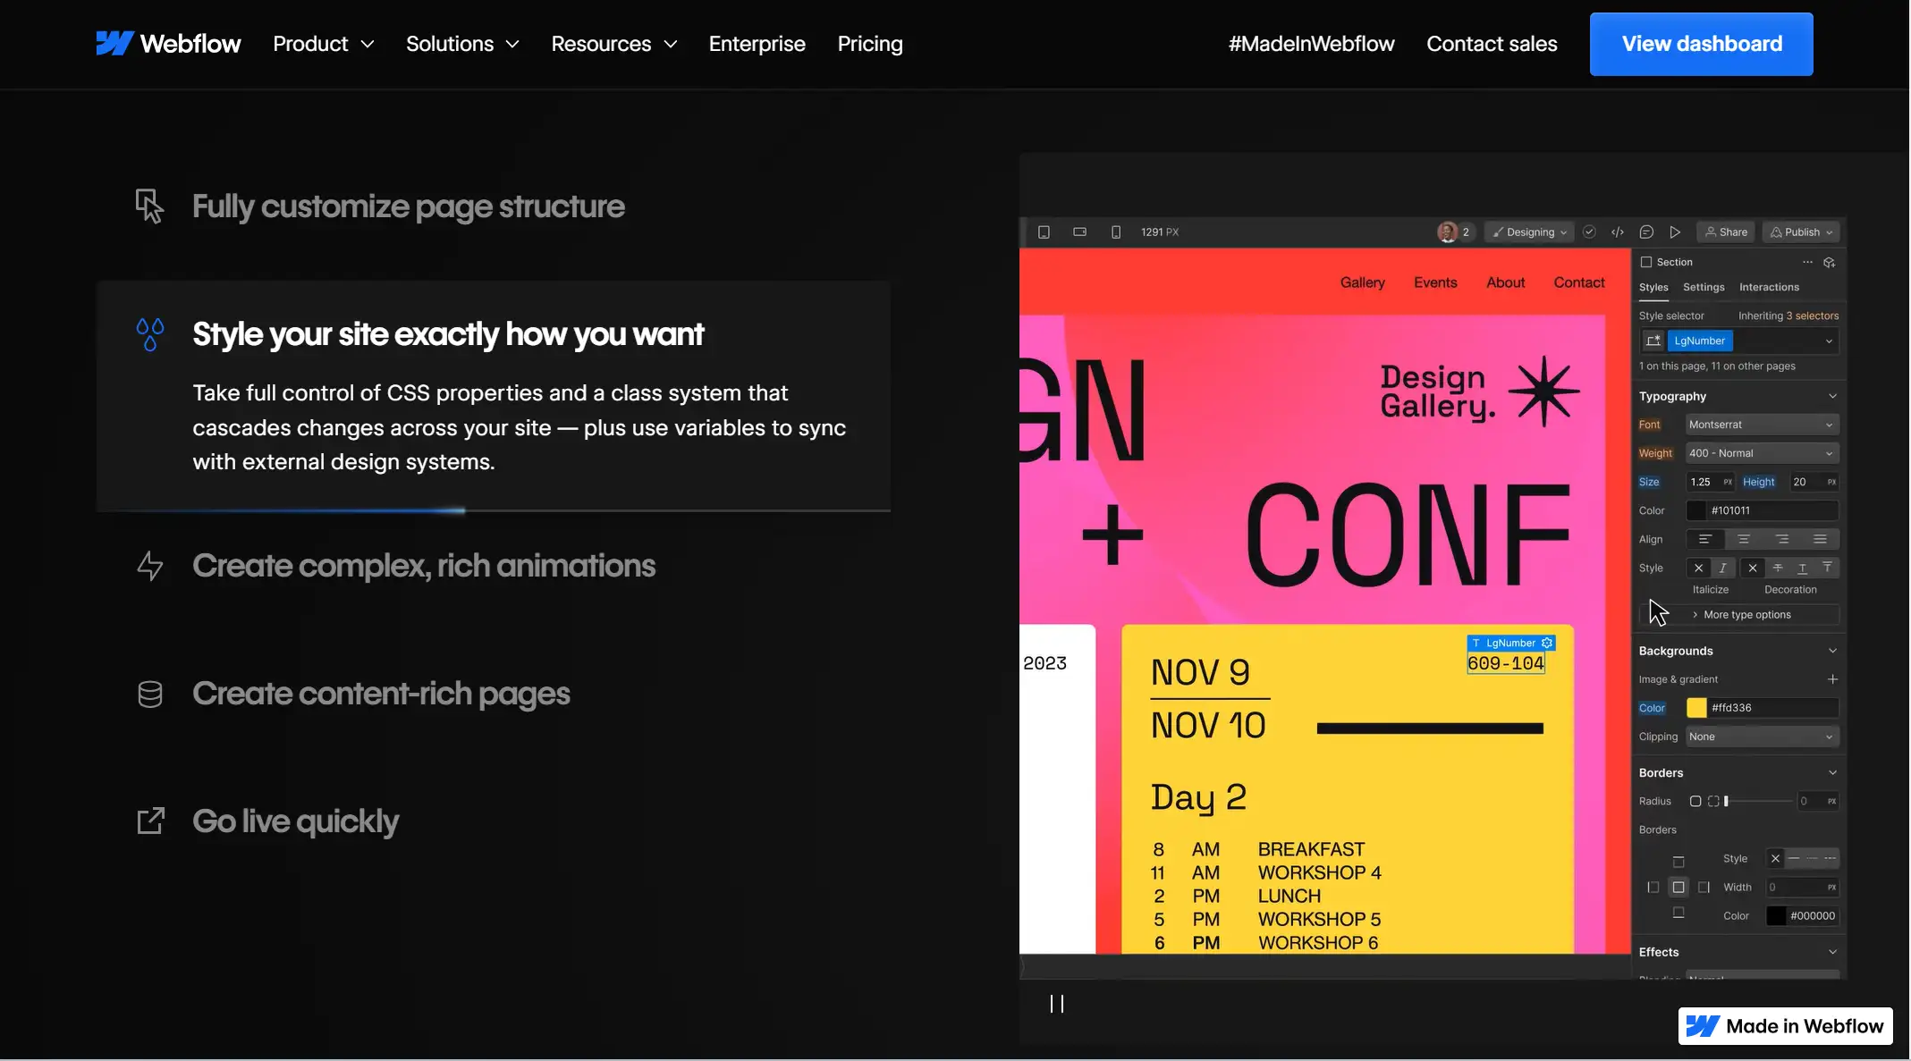Open the comments icon in the toolbar
Viewport: 1911px width, 1061px height.
click(x=1648, y=232)
